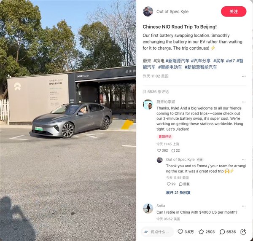This screenshot has height=241, width=253.
Task: Save the post with the star icon
Action: 201,232
